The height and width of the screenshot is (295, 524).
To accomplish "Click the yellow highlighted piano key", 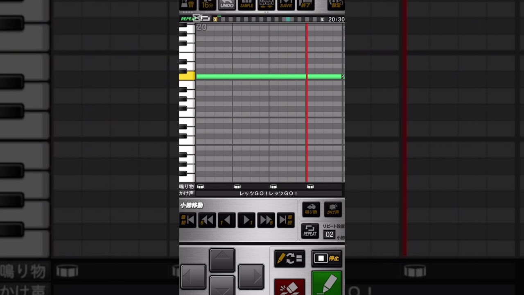I will [x=187, y=76].
